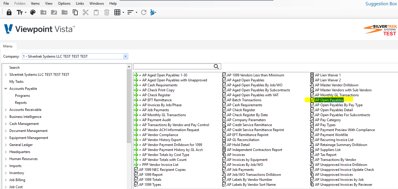The height and width of the screenshot is (189, 398).
Task: Click document icon beside AP Lien Waiver 1
Action: (312, 75)
